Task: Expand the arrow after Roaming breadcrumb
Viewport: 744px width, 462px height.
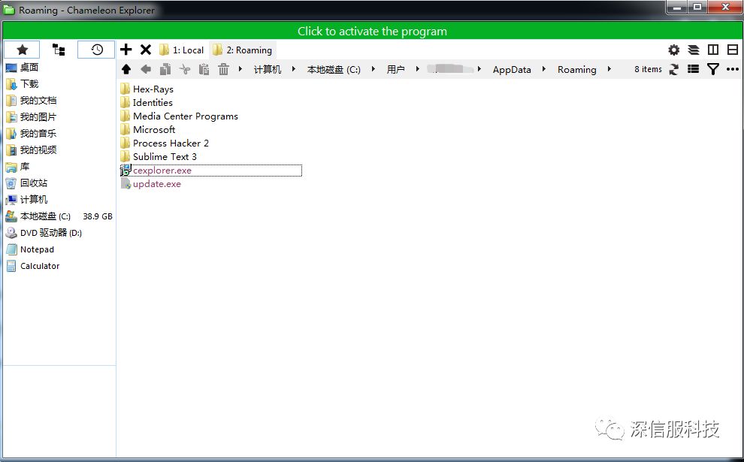Action: click(x=609, y=69)
